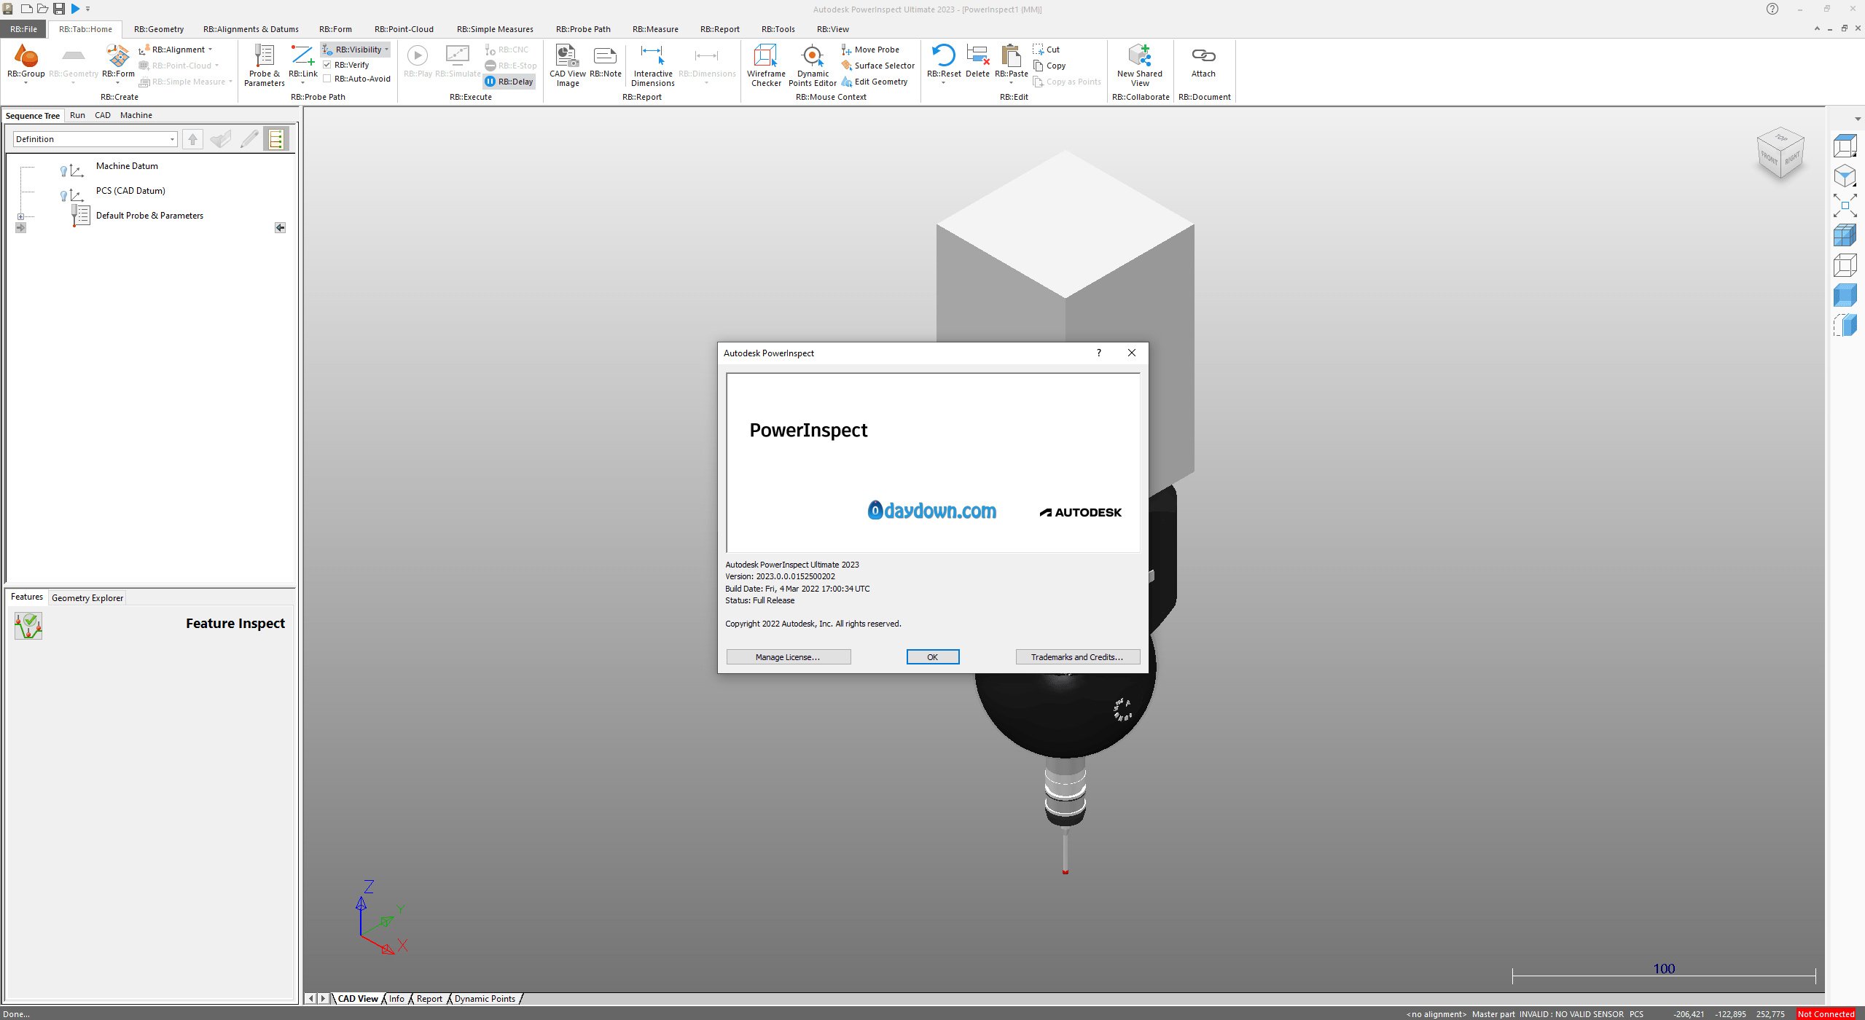Click the Open folder icon in quick access toolbar
The height and width of the screenshot is (1020, 1865).
coord(42,9)
